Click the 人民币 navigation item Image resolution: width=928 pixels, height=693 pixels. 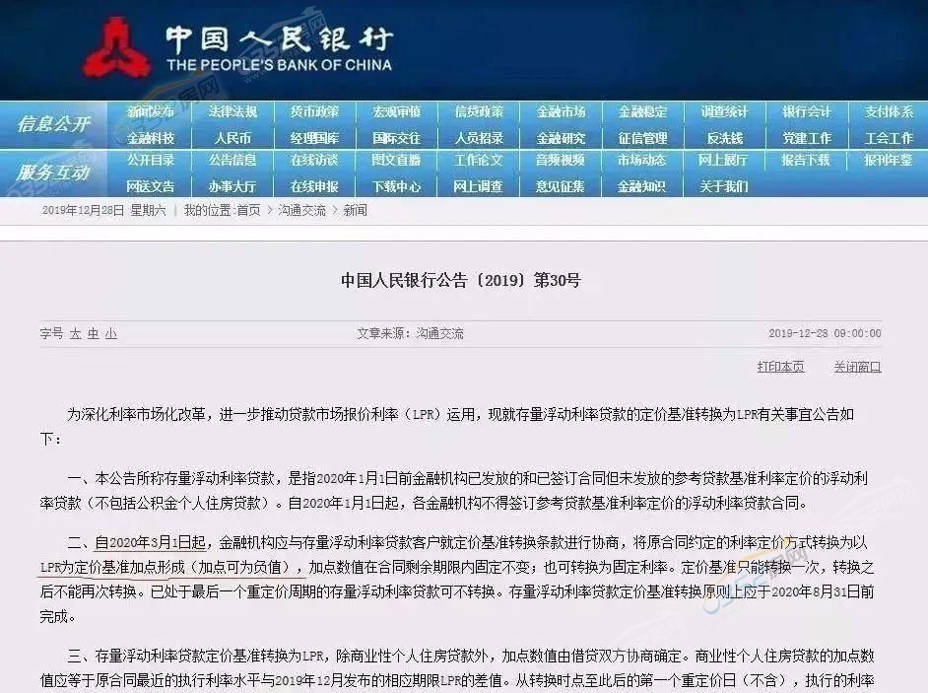(x=232, y=138)
